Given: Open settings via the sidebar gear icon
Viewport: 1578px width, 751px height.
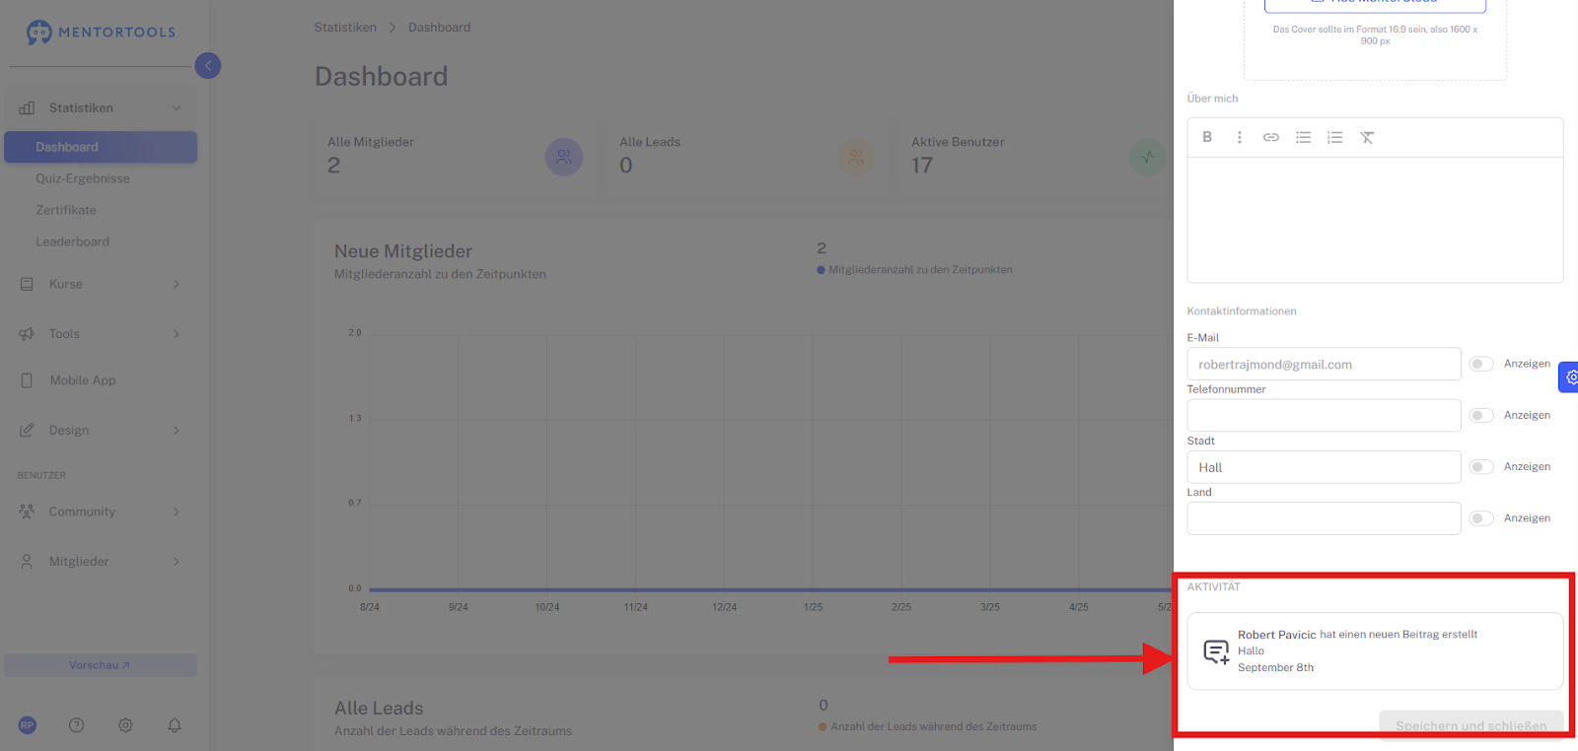Looking at the screenshot, I should pyautogui.click(x=125, y=725).
